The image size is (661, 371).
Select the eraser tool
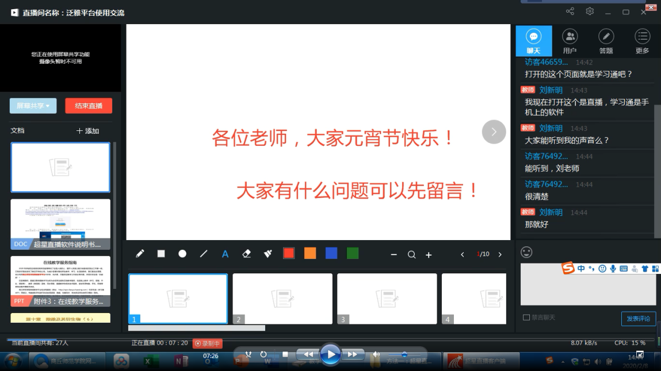pos(247,254)
